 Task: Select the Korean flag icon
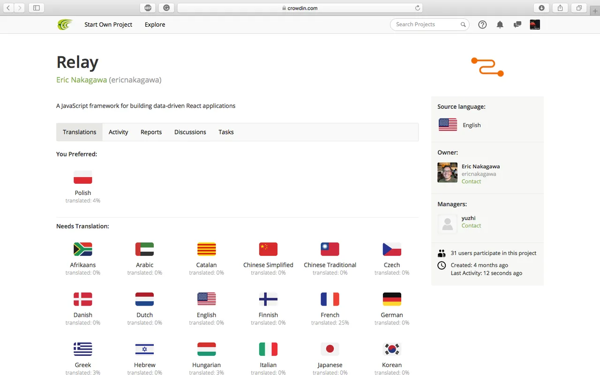(x=392, y=349)
